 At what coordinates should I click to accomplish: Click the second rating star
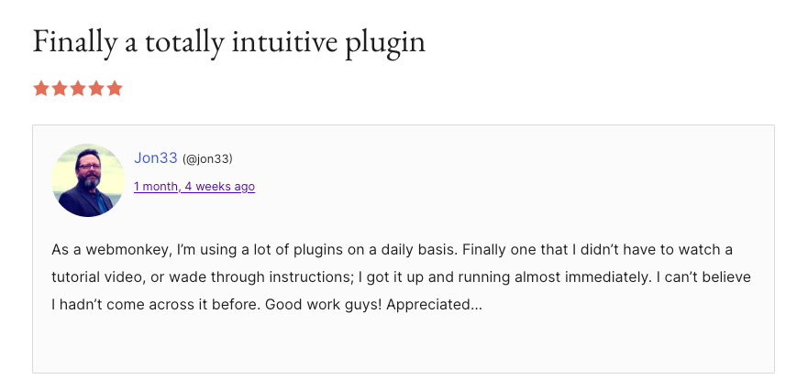60,89
